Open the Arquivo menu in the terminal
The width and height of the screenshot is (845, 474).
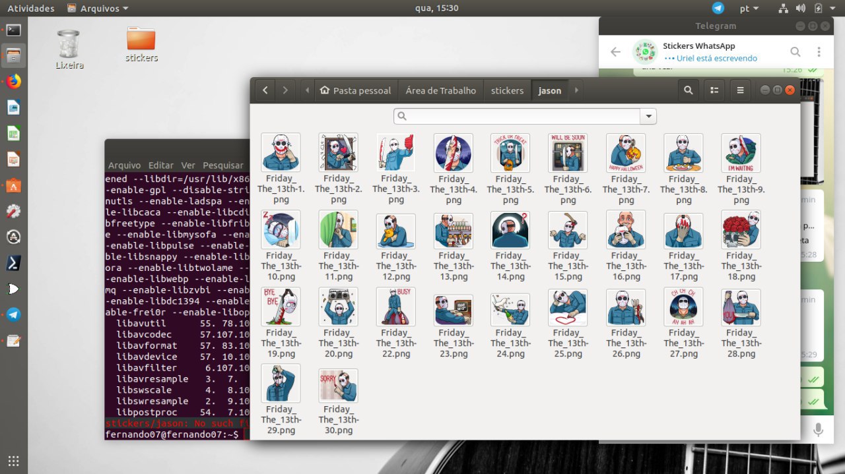coord(124,165)
